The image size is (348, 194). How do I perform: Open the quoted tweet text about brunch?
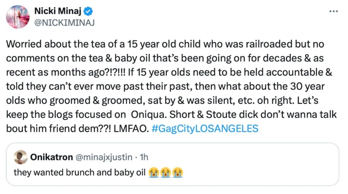(x=80, y=172)
